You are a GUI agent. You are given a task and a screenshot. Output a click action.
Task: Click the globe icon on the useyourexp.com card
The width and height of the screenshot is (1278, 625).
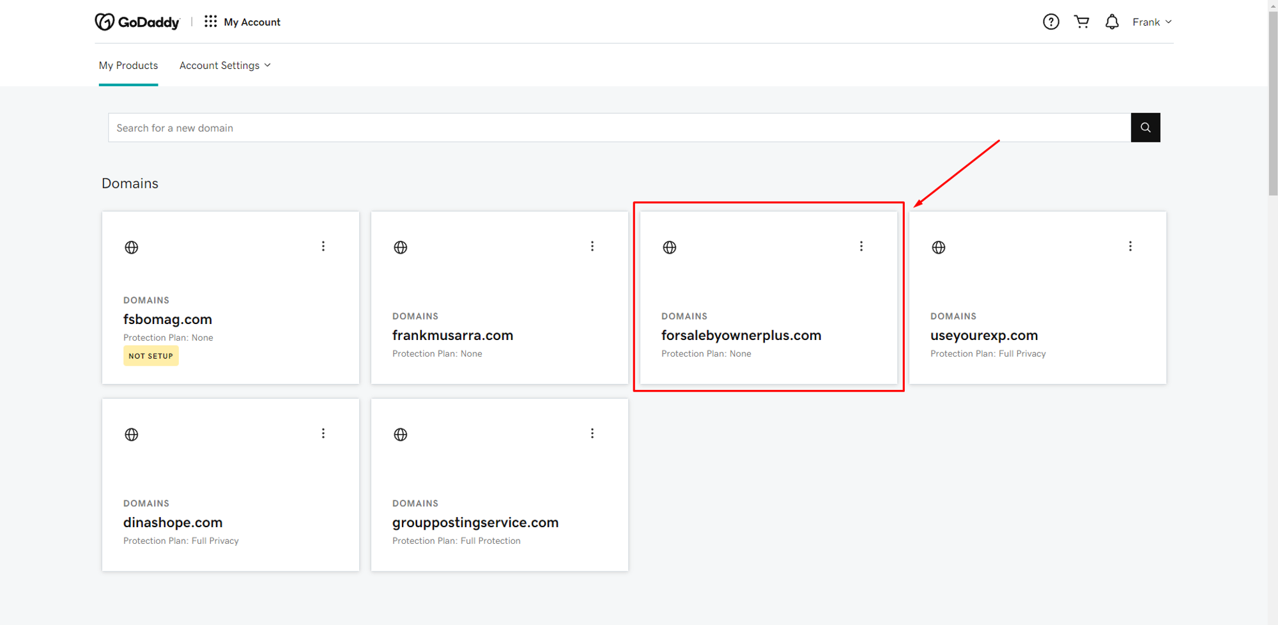[939, 247]
